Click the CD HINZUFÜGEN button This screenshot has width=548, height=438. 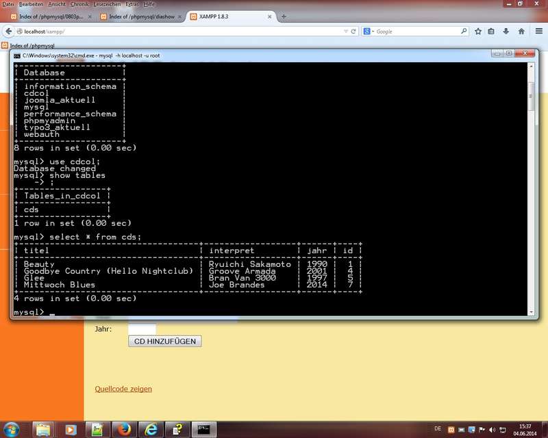pos(164,341)
